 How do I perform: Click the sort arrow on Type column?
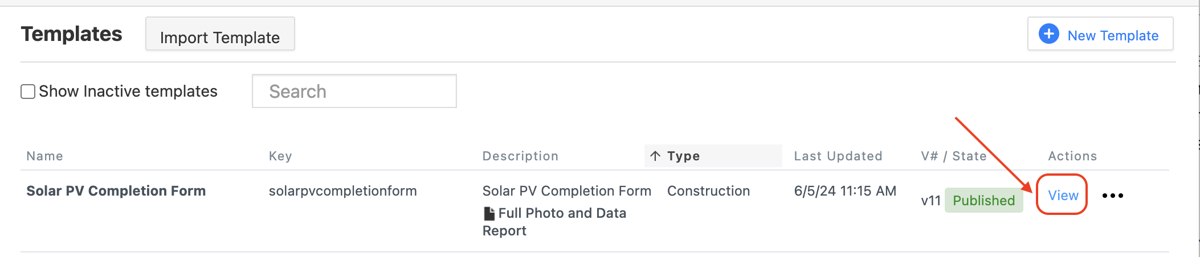(655, 156)
